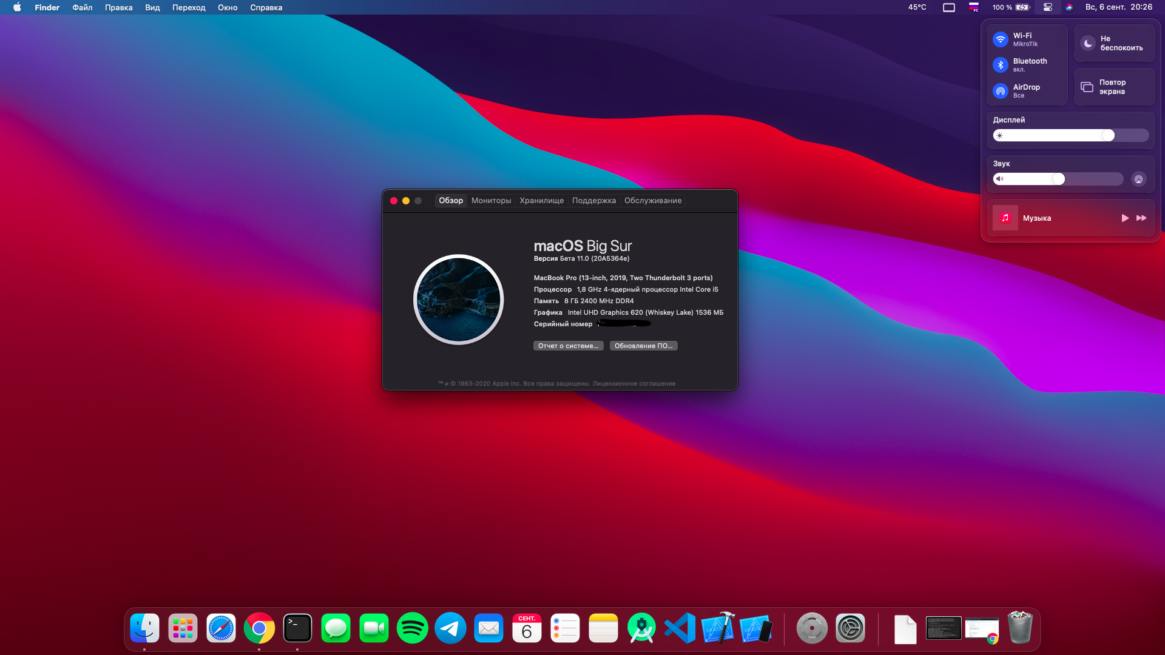Launch Telegram in the dock
1165x655 pixels.
(450, 628)
